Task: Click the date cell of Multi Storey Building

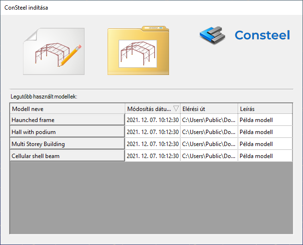Action: coord(153,144)
